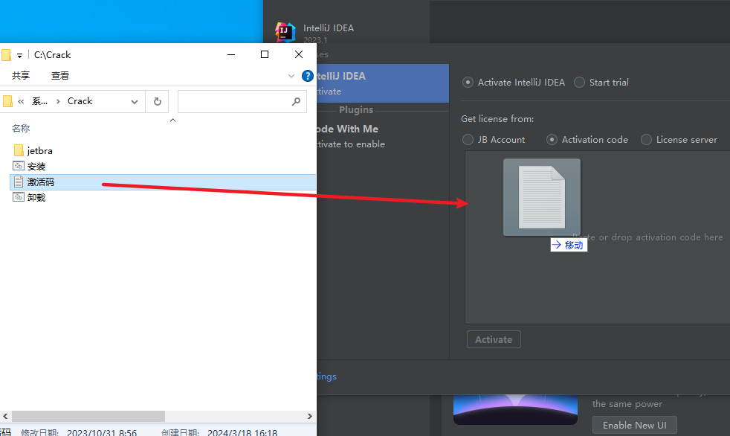This screenshot has width=730, height=436.
Task: Click the C:\Crack window title text
Action: tap(53, 55)
